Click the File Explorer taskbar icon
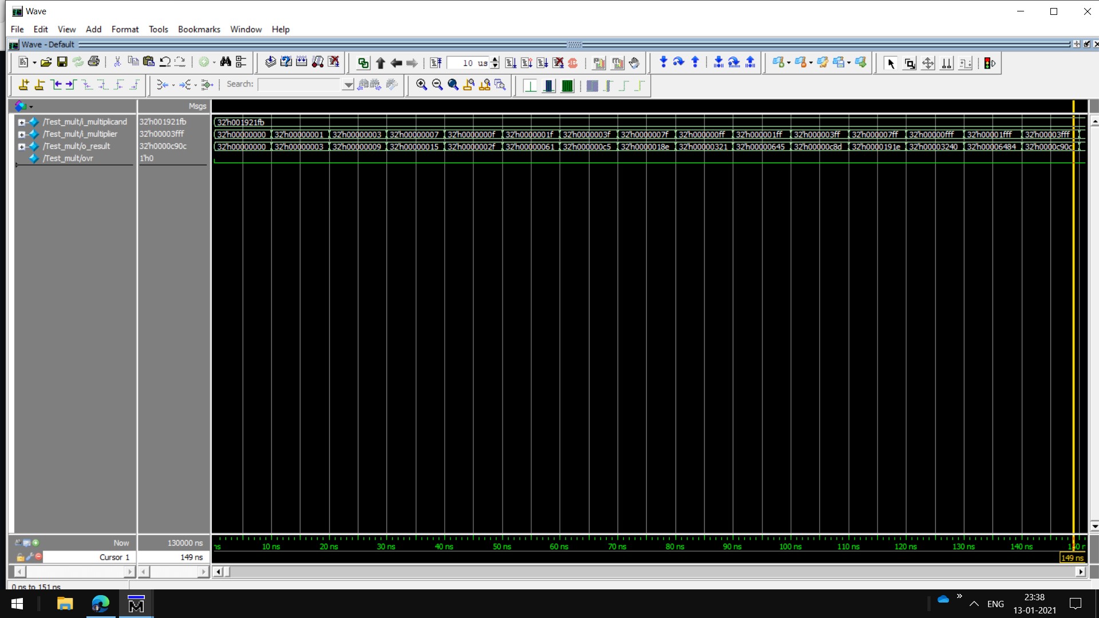 pos(65,604)
